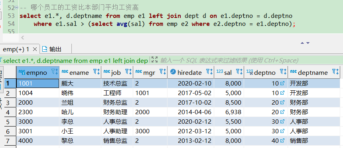Viewport: 343px width, 148px height.
Task: Click the ename cell 李总
Action: (80, 122)
